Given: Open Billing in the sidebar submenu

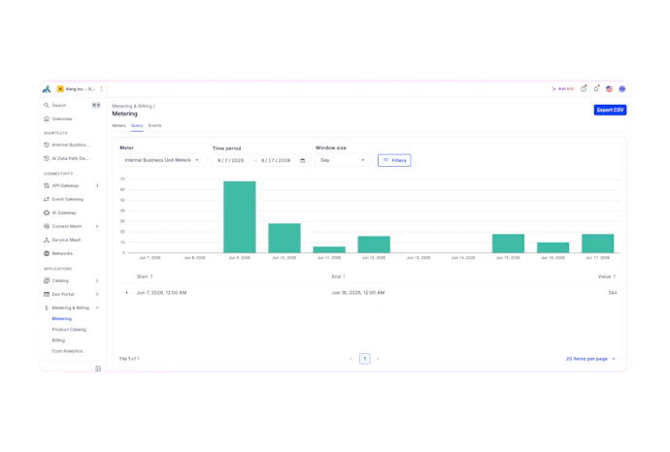Looking at the screenshot, I should 58,340.
